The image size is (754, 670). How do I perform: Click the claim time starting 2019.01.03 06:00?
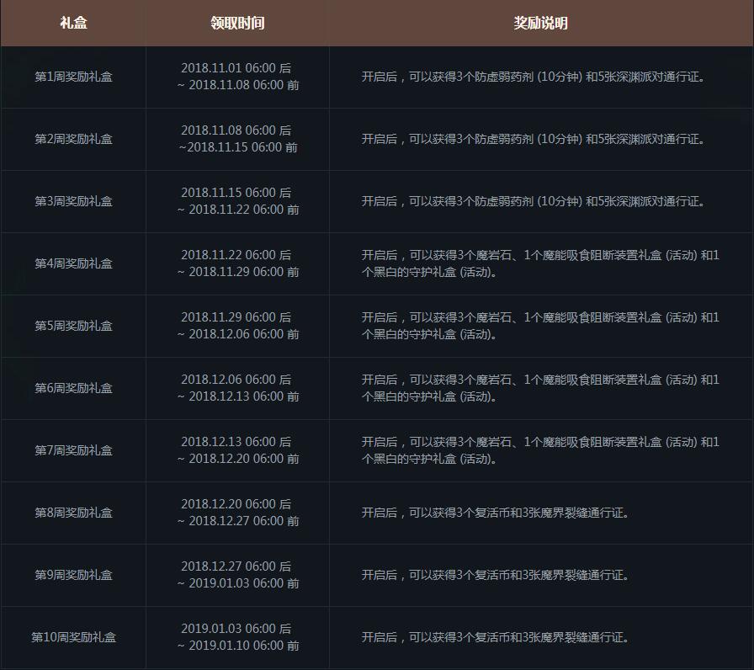click(x=237, y=637)
